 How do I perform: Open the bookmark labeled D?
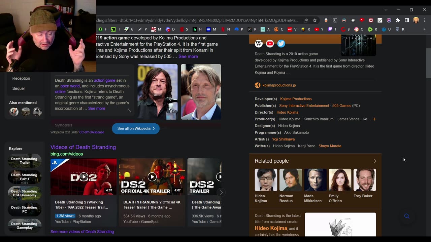click(170, 29)
